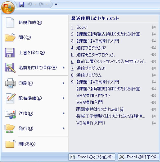Click the Redo icon in Quick Access toolbar

pyautogui.click(x=41, y=4)
